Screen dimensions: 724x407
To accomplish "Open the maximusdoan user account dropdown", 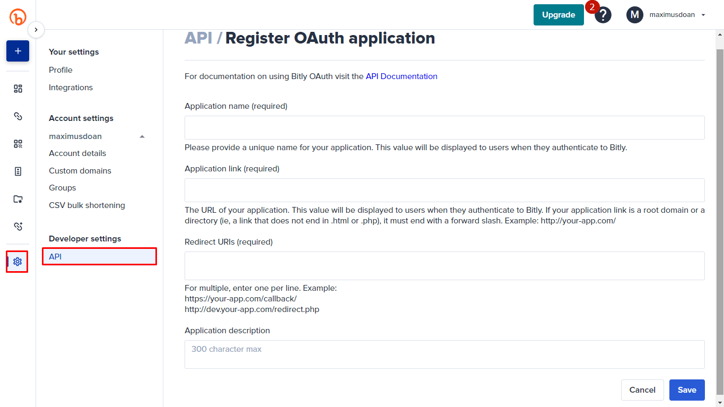I will [x=666, y=15].
